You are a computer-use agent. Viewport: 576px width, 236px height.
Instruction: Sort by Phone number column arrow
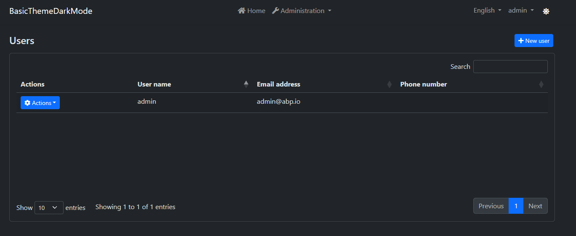[541, 84]
